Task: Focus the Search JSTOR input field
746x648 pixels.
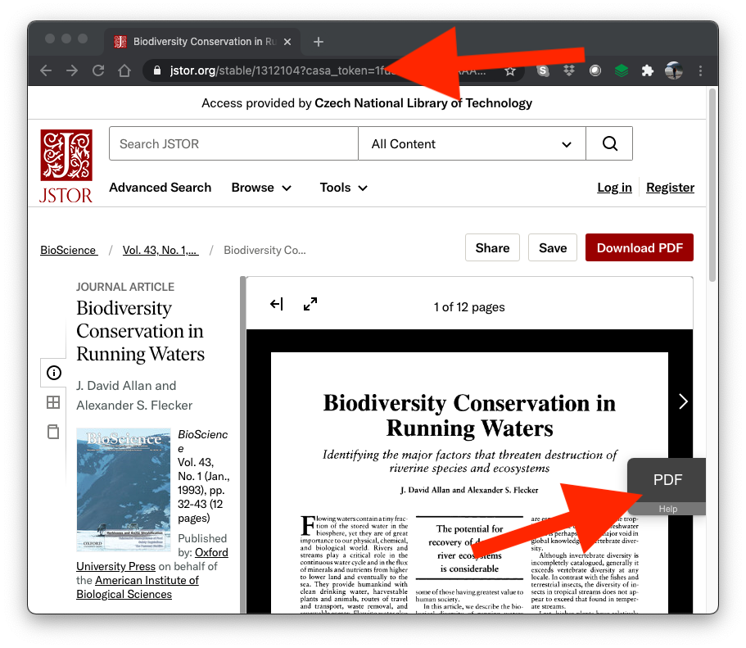Action: 233,143
